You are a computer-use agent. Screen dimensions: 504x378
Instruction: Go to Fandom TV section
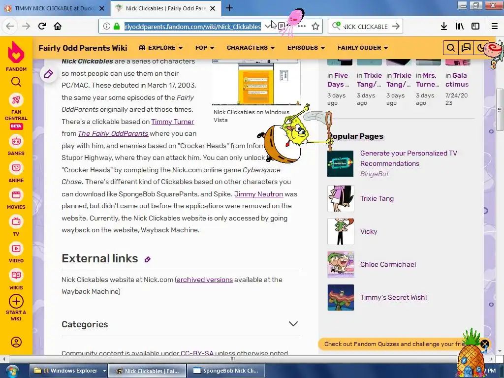tap(16, 226)
